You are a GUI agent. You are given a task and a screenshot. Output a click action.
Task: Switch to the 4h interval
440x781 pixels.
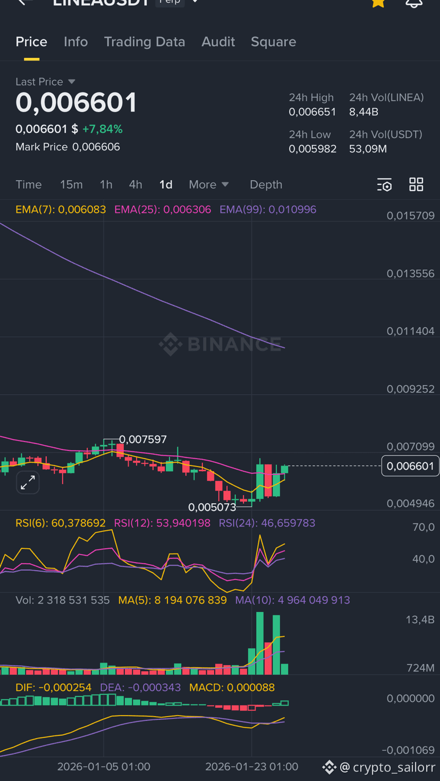(136, 184)
